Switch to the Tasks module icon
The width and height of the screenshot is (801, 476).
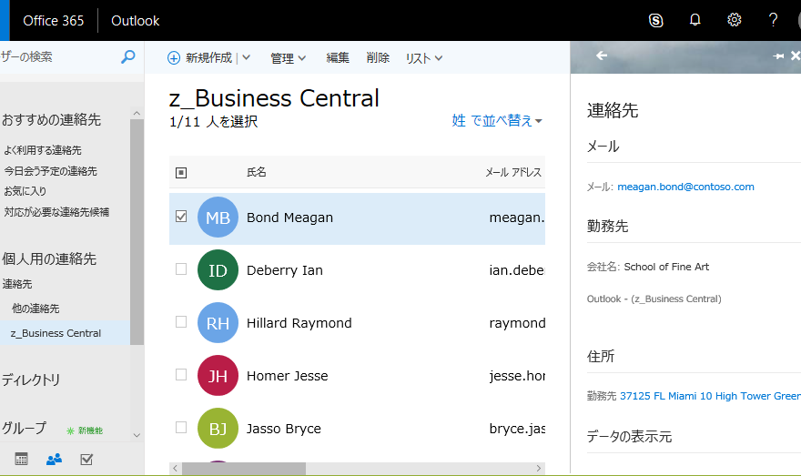pyautogui.click(x=86, y=459)
